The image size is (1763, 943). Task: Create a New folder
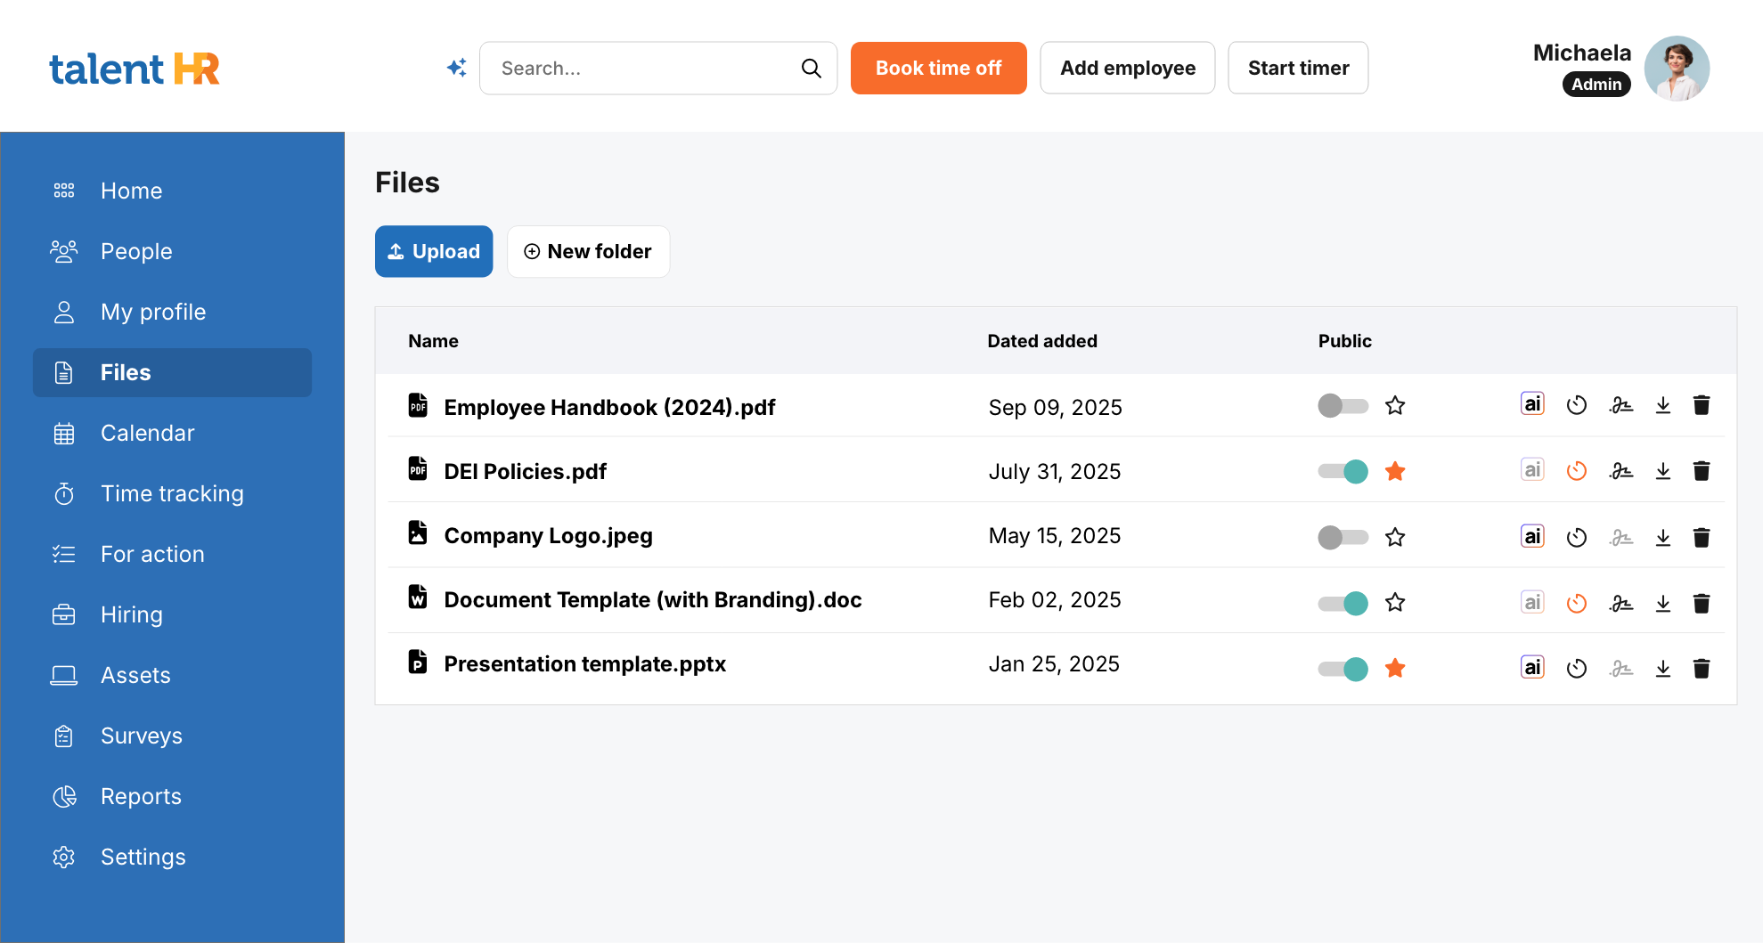click(x=588, y=251)
